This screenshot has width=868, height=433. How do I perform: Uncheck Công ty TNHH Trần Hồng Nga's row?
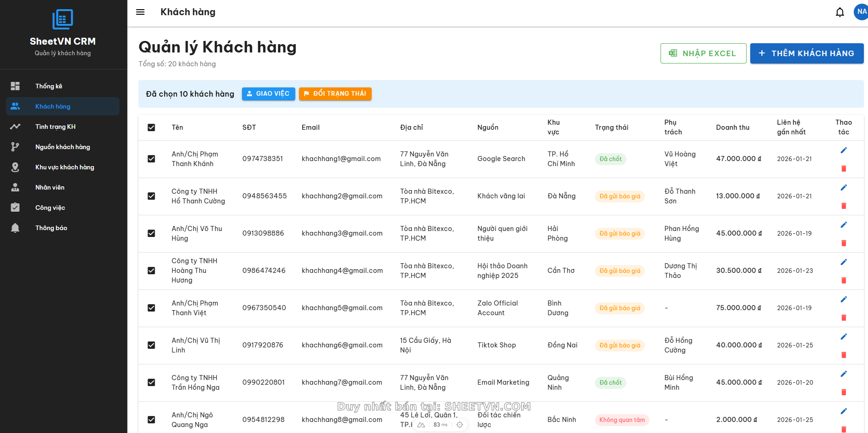tap(151, 382)
